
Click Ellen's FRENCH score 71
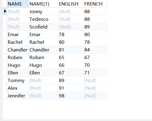[95, 73]
